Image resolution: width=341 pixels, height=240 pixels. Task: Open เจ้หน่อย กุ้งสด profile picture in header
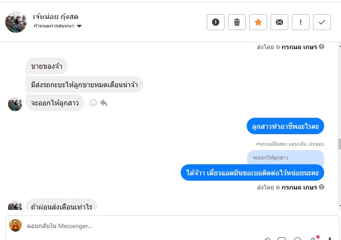click(16, 22)
